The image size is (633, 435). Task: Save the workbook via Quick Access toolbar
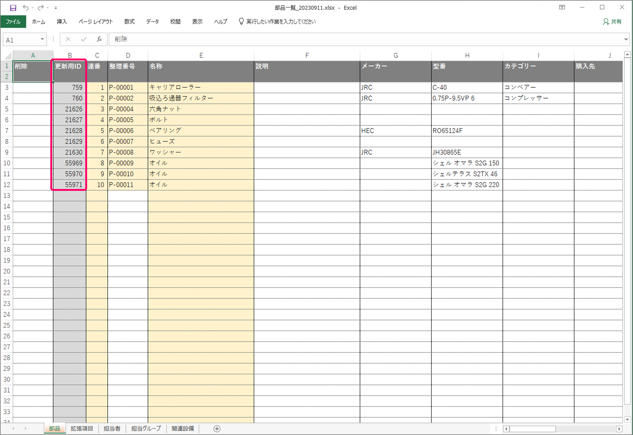(x=13, y=7)
